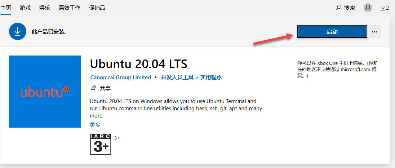Click the IARC 3+ rating badge
The height and width of the screenshot is (168, 395).
[x=101, y=144]
